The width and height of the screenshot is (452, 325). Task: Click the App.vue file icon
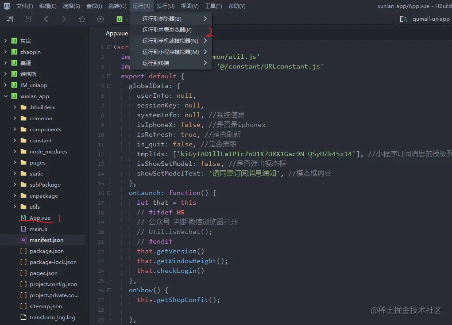point(23,218)
